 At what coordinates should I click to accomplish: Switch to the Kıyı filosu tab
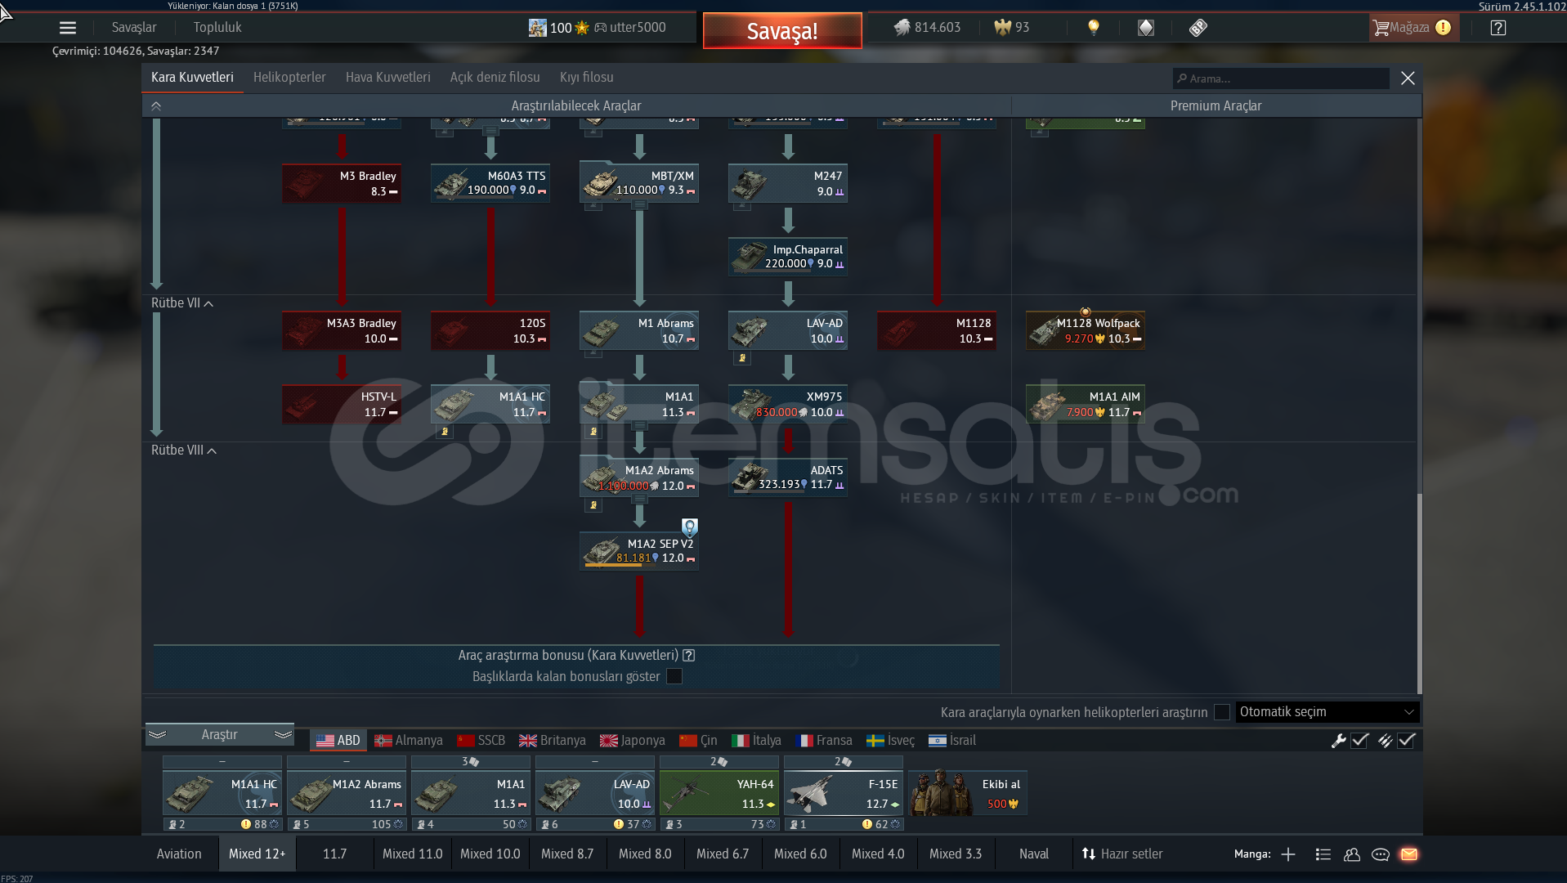click(x=586, y=78)
